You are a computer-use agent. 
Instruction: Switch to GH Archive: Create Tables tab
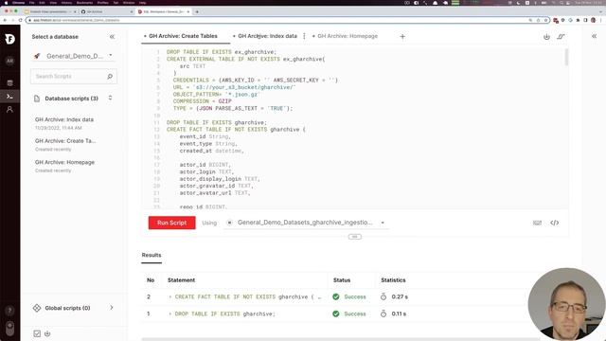pyautogui.click(x=183, y=36)
